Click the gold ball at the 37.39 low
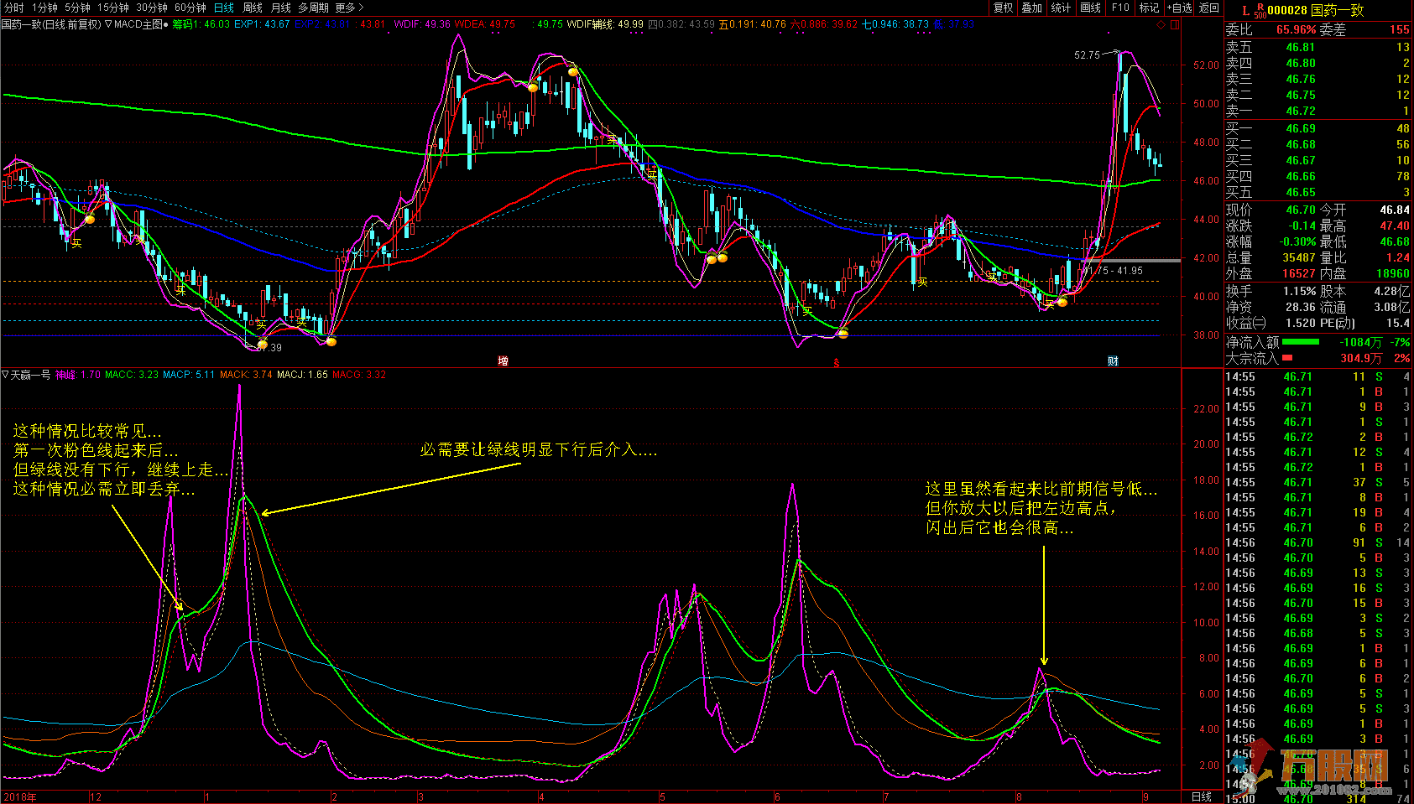 (x=262, y=345)
